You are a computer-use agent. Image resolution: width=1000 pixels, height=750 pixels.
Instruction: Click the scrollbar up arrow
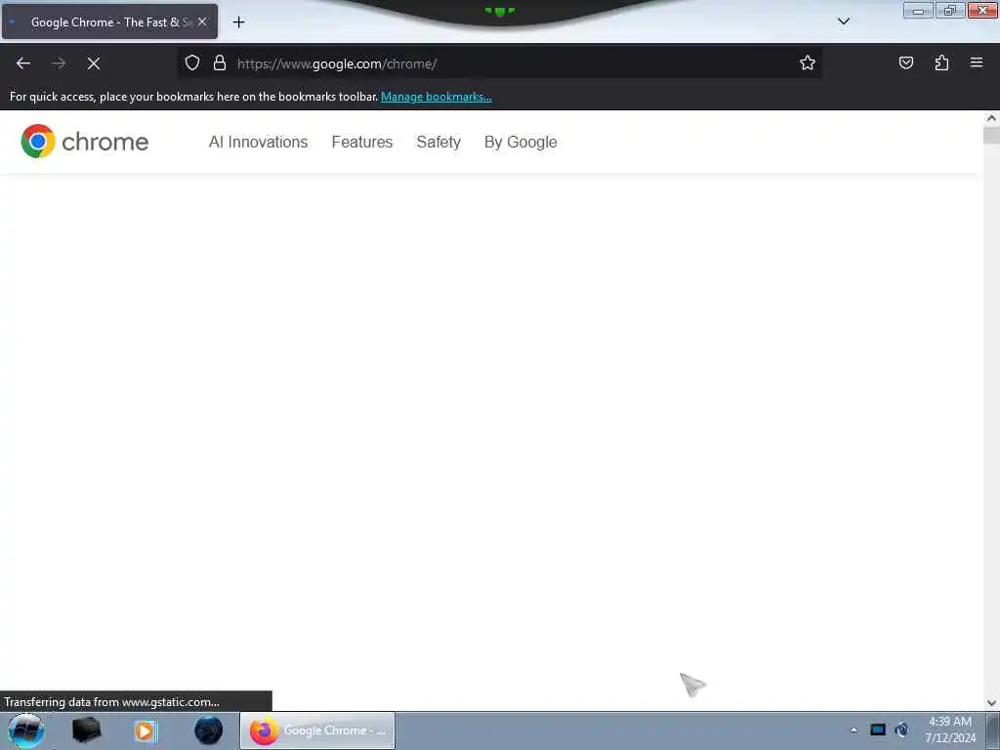pyautogui.click(x=991, y=118)
